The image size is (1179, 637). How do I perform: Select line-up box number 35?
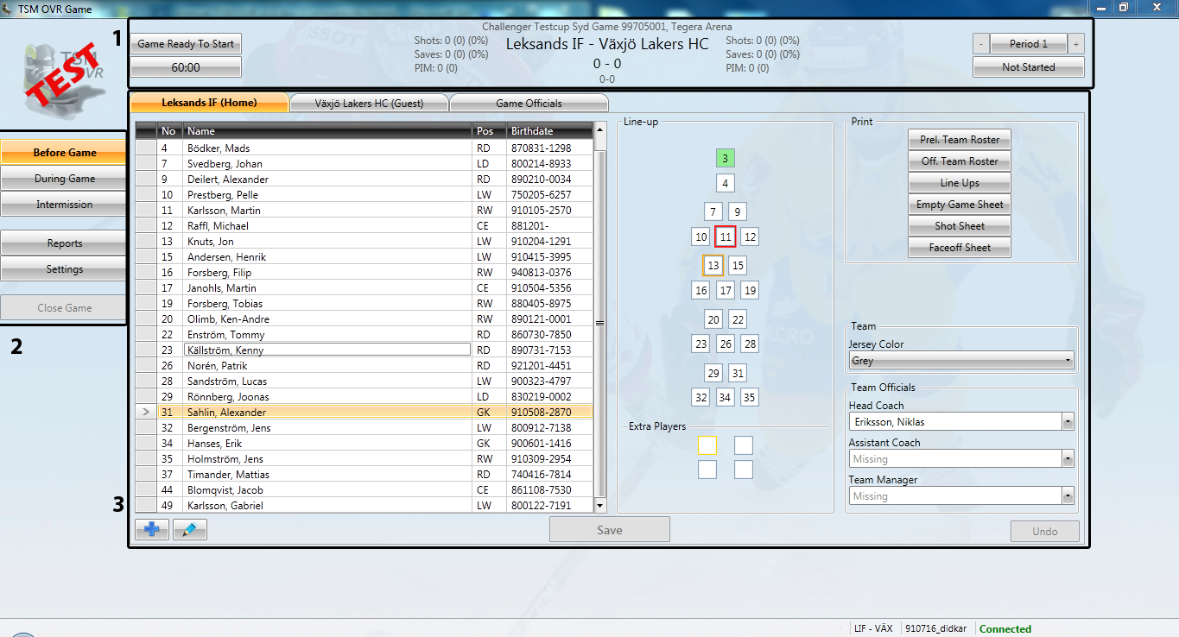(x=750, y=397)
